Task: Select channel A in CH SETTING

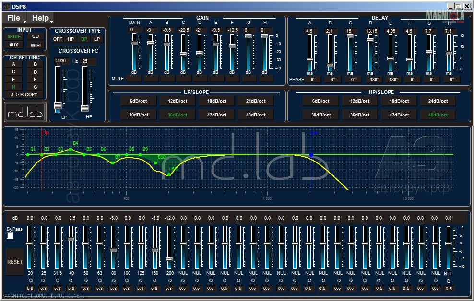Action: (x=13, y=64)
